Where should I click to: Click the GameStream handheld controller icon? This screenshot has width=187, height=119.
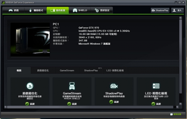pyautogui.click(x=72, y=86)
